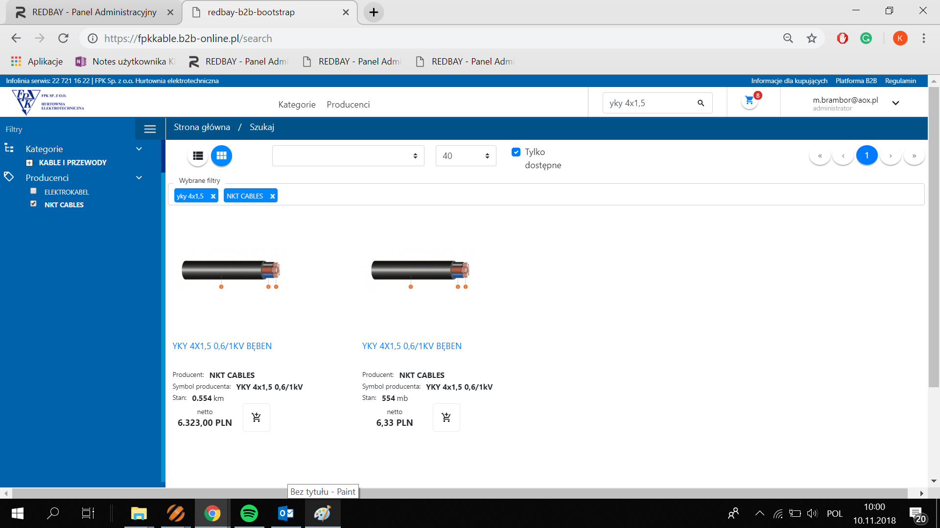This screenshot has width=940, height=528.
Task: Open the shopping cart
Action: coord(749,101)
